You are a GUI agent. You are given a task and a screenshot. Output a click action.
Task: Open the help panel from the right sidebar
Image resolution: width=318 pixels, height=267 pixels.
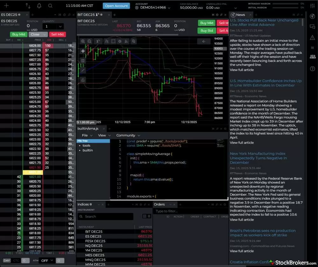coord(313,69)
